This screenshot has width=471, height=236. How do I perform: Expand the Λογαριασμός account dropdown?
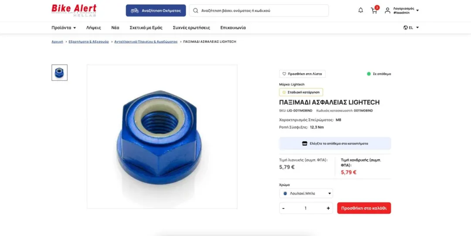pos(417,10)
